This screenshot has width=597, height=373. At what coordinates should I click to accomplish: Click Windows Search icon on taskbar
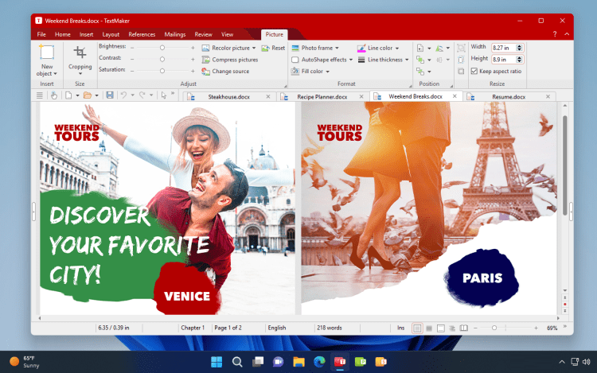(237, 362)
